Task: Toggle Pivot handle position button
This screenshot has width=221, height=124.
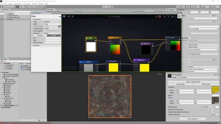Action: pos(31,7)
